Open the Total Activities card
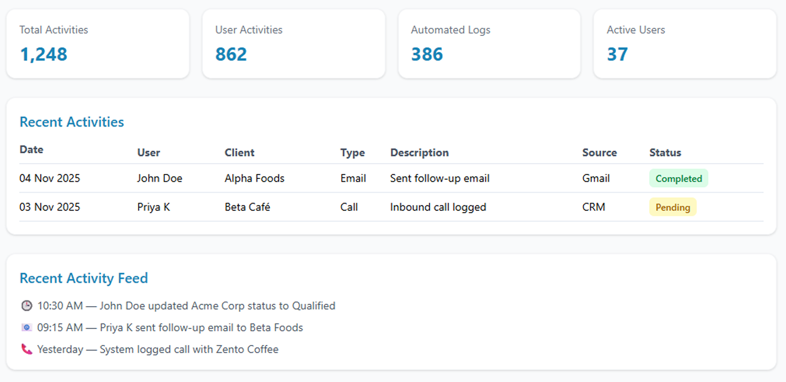This screenshot has height=382, width=786. coord(98,44)
